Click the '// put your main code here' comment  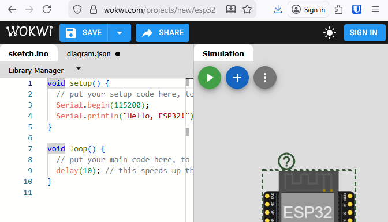coord(123,160)
